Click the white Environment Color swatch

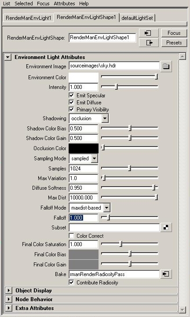point(84,77)
